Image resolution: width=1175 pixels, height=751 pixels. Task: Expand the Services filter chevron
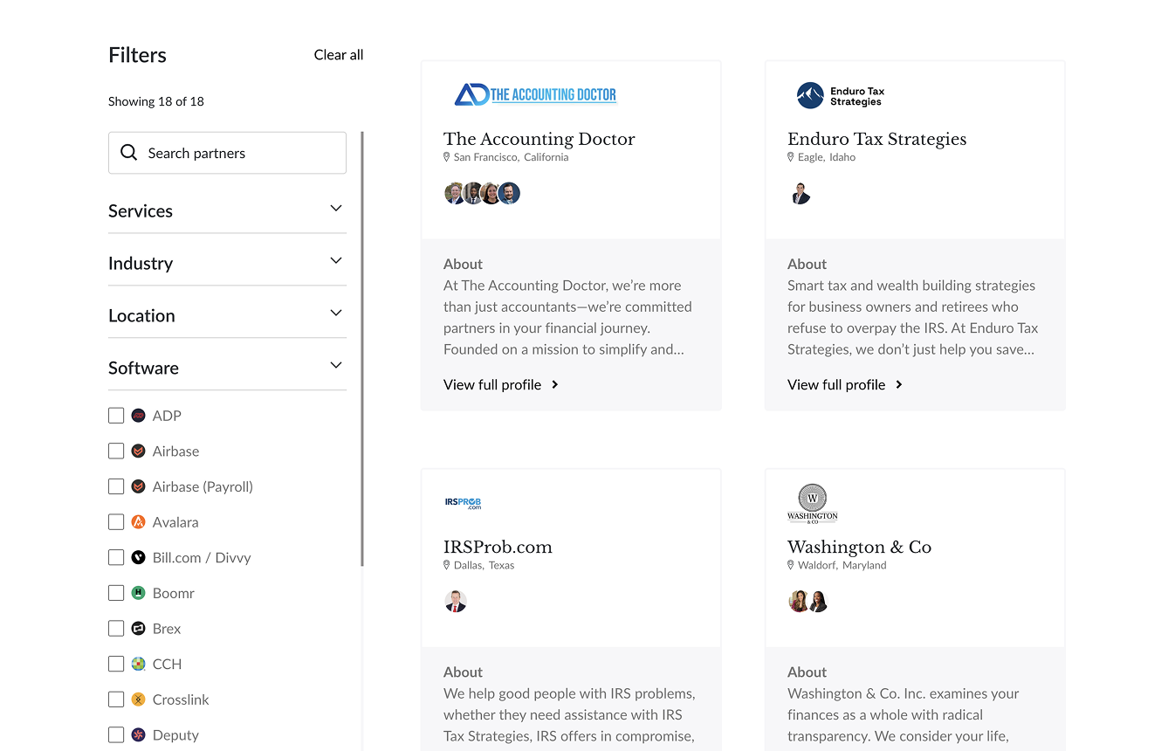point(336,208)
